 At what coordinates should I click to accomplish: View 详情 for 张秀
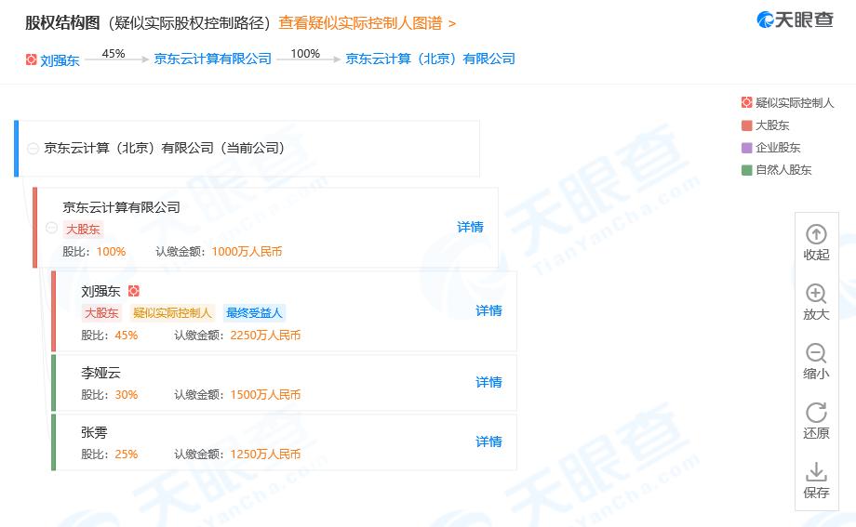coord(488,441)
